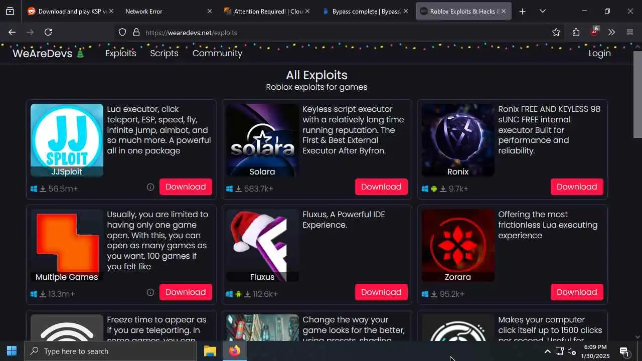Close the Roblox Exploits & Hacks tab
This screenshot has height=361, width=642.
[504, 11]
